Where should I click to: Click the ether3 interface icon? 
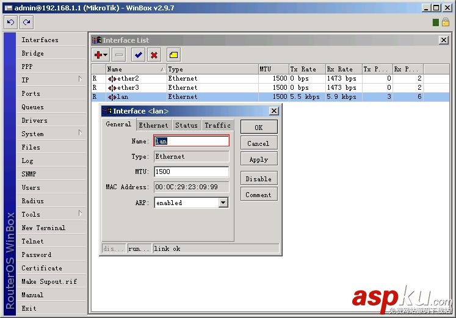tap(112, 88)
